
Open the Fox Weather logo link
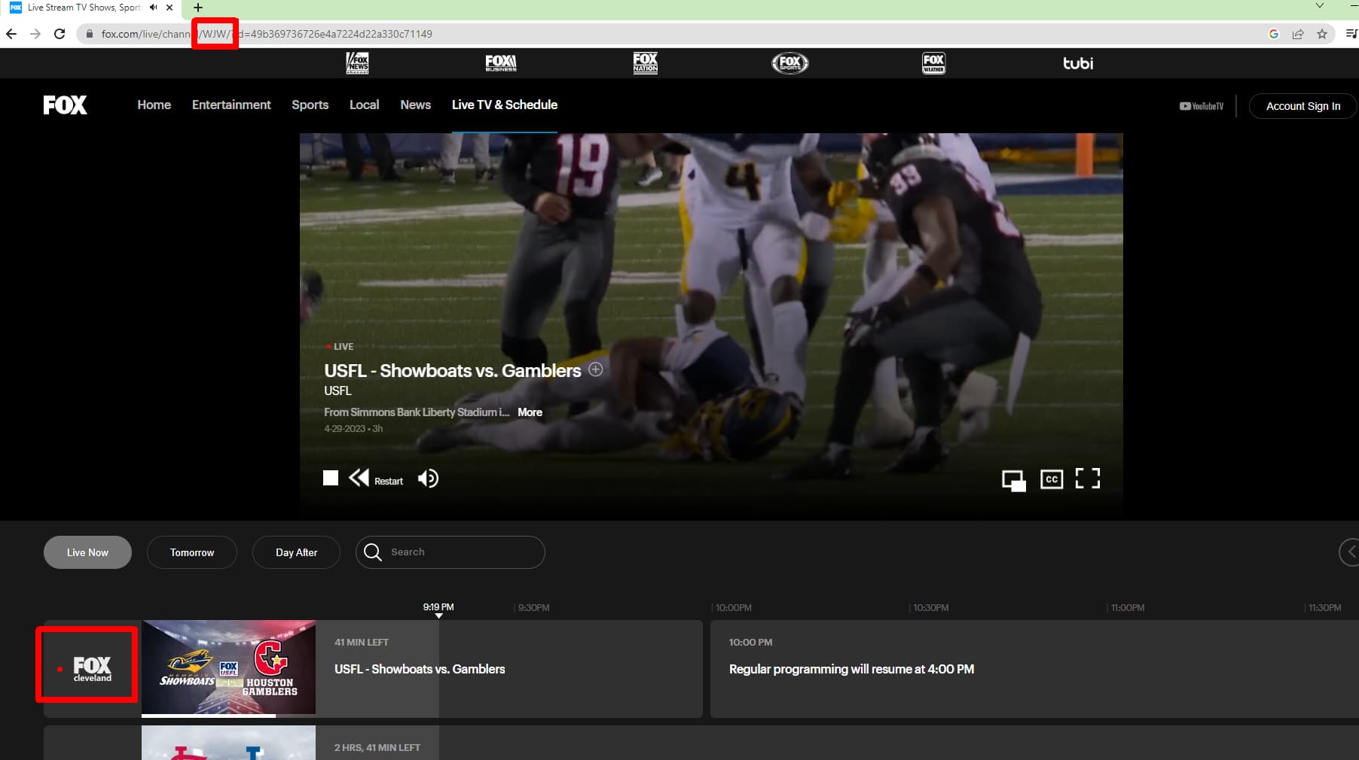point(933,63)
